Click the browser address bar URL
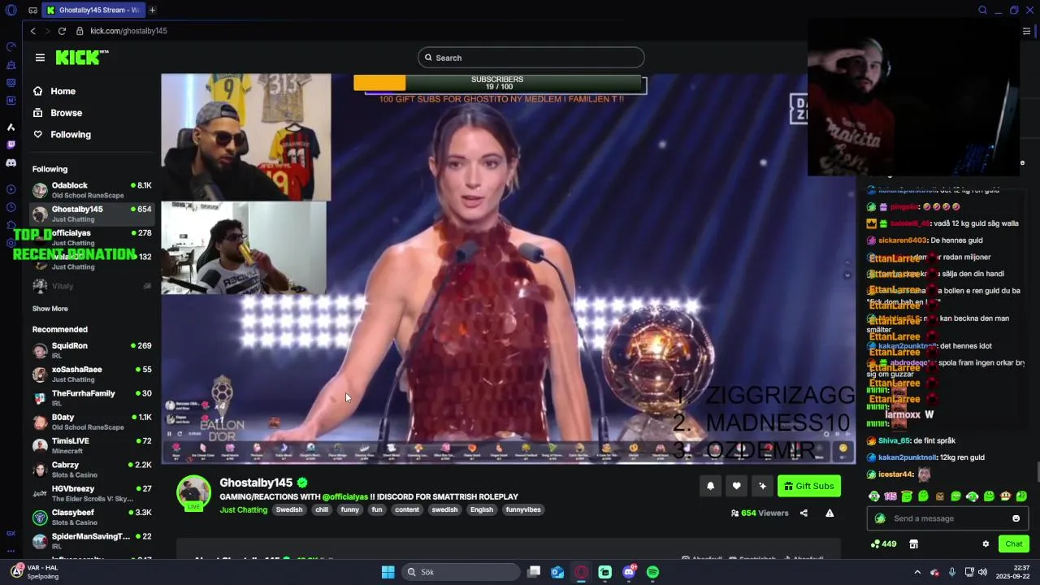This screenshot has height=585, width=1040. [128, 31]
